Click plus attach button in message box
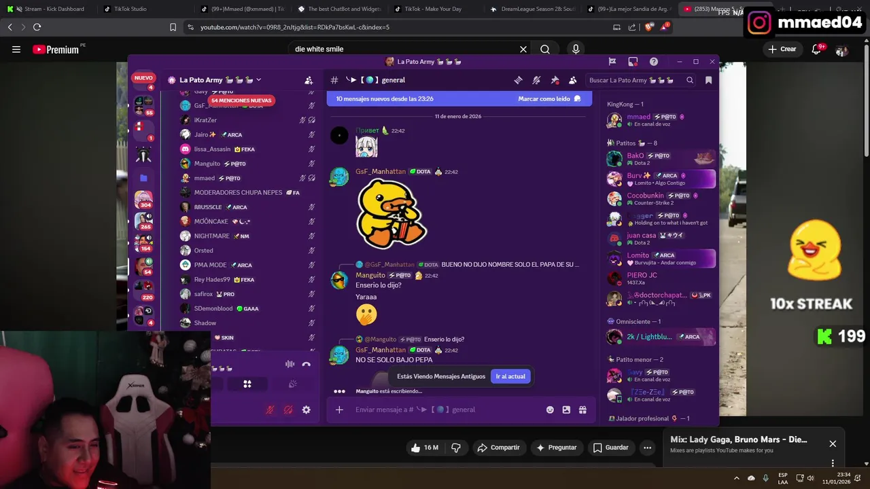The image size is (870, 489). (339, 410)
